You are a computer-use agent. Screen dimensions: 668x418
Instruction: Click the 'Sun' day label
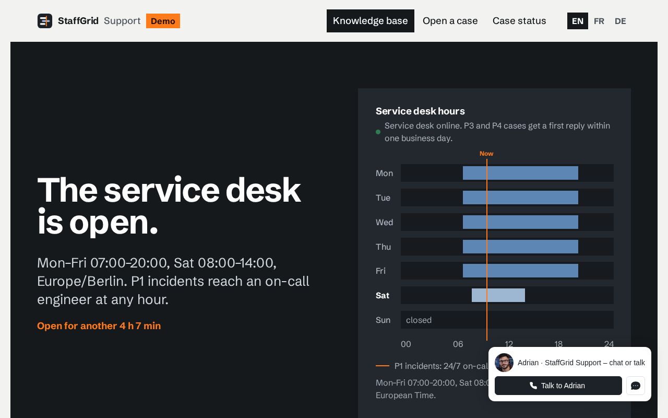point(383,320)
